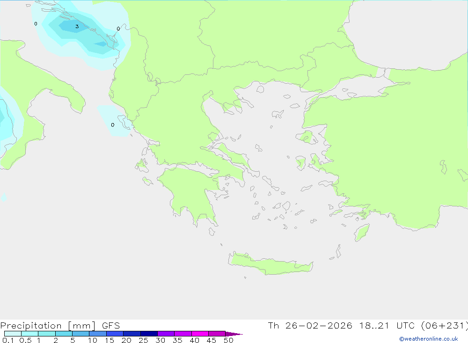Click the "GFS" model label
This screenshot has height=343, width=468.
pos(111,326)
